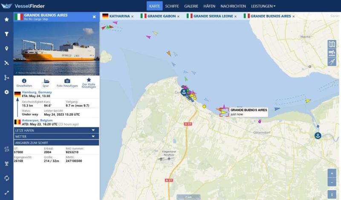Image resolution: width=341 pixels, height=200 pixels.
Task: Open Einzelheiten info icon
Action: tap(24, 81)
